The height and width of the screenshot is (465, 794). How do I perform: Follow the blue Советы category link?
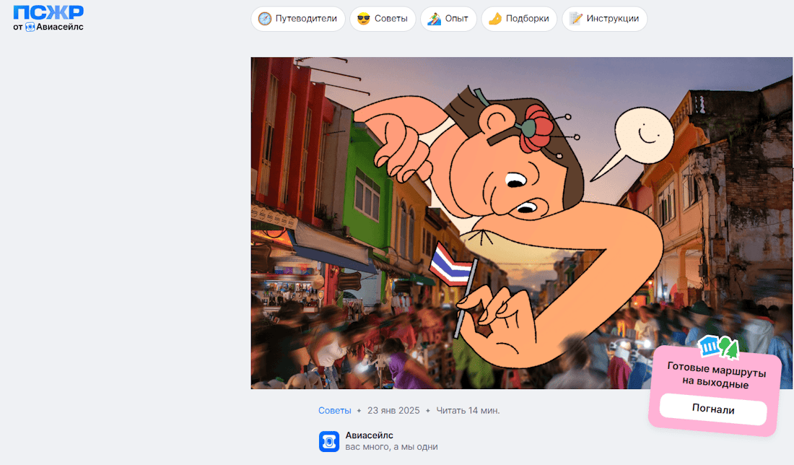click(335, 411)
